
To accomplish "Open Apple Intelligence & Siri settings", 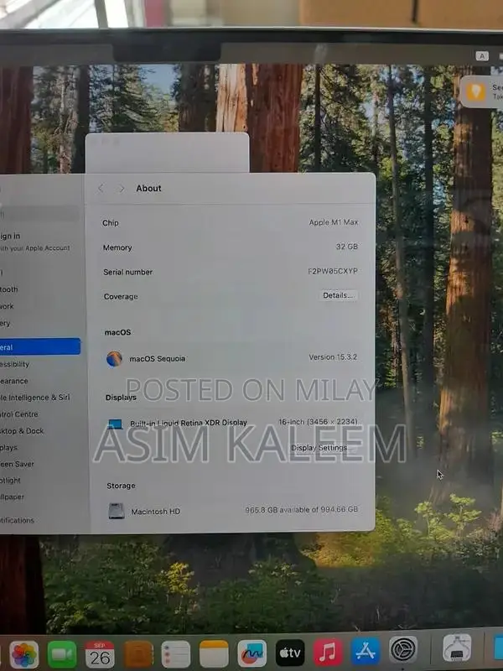I will (35, 398).
